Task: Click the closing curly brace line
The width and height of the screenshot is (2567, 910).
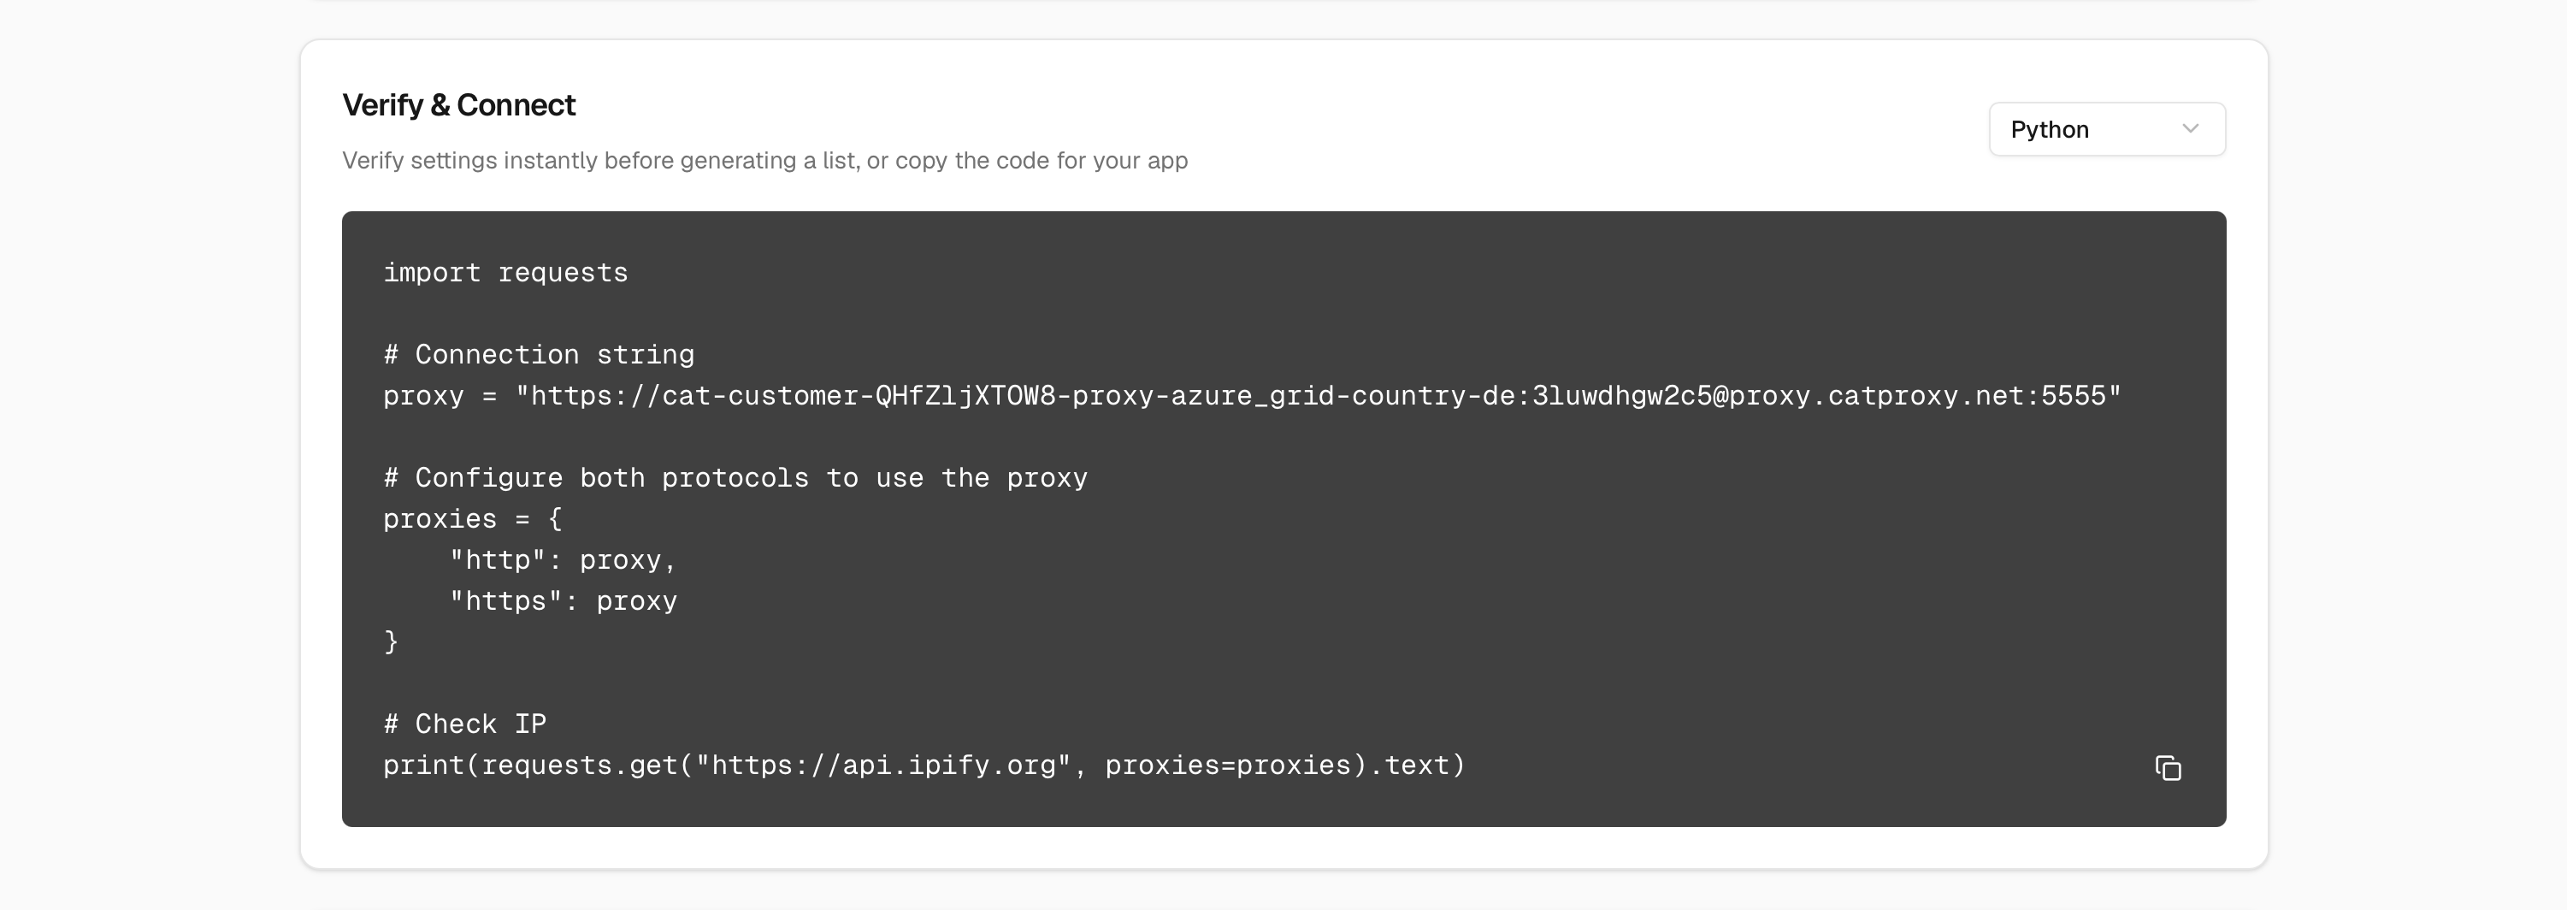Action: pos(391,641)
